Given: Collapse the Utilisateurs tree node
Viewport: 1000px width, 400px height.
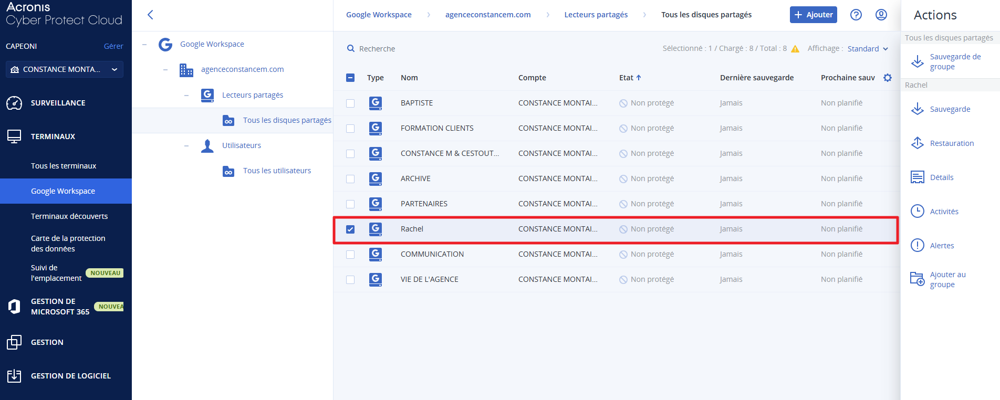Looking at the screenshot, I should point(186,145).
